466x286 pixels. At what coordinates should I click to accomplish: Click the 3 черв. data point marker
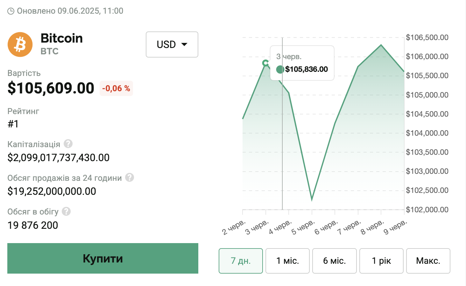pyautogui.click(x=265, y=63)
